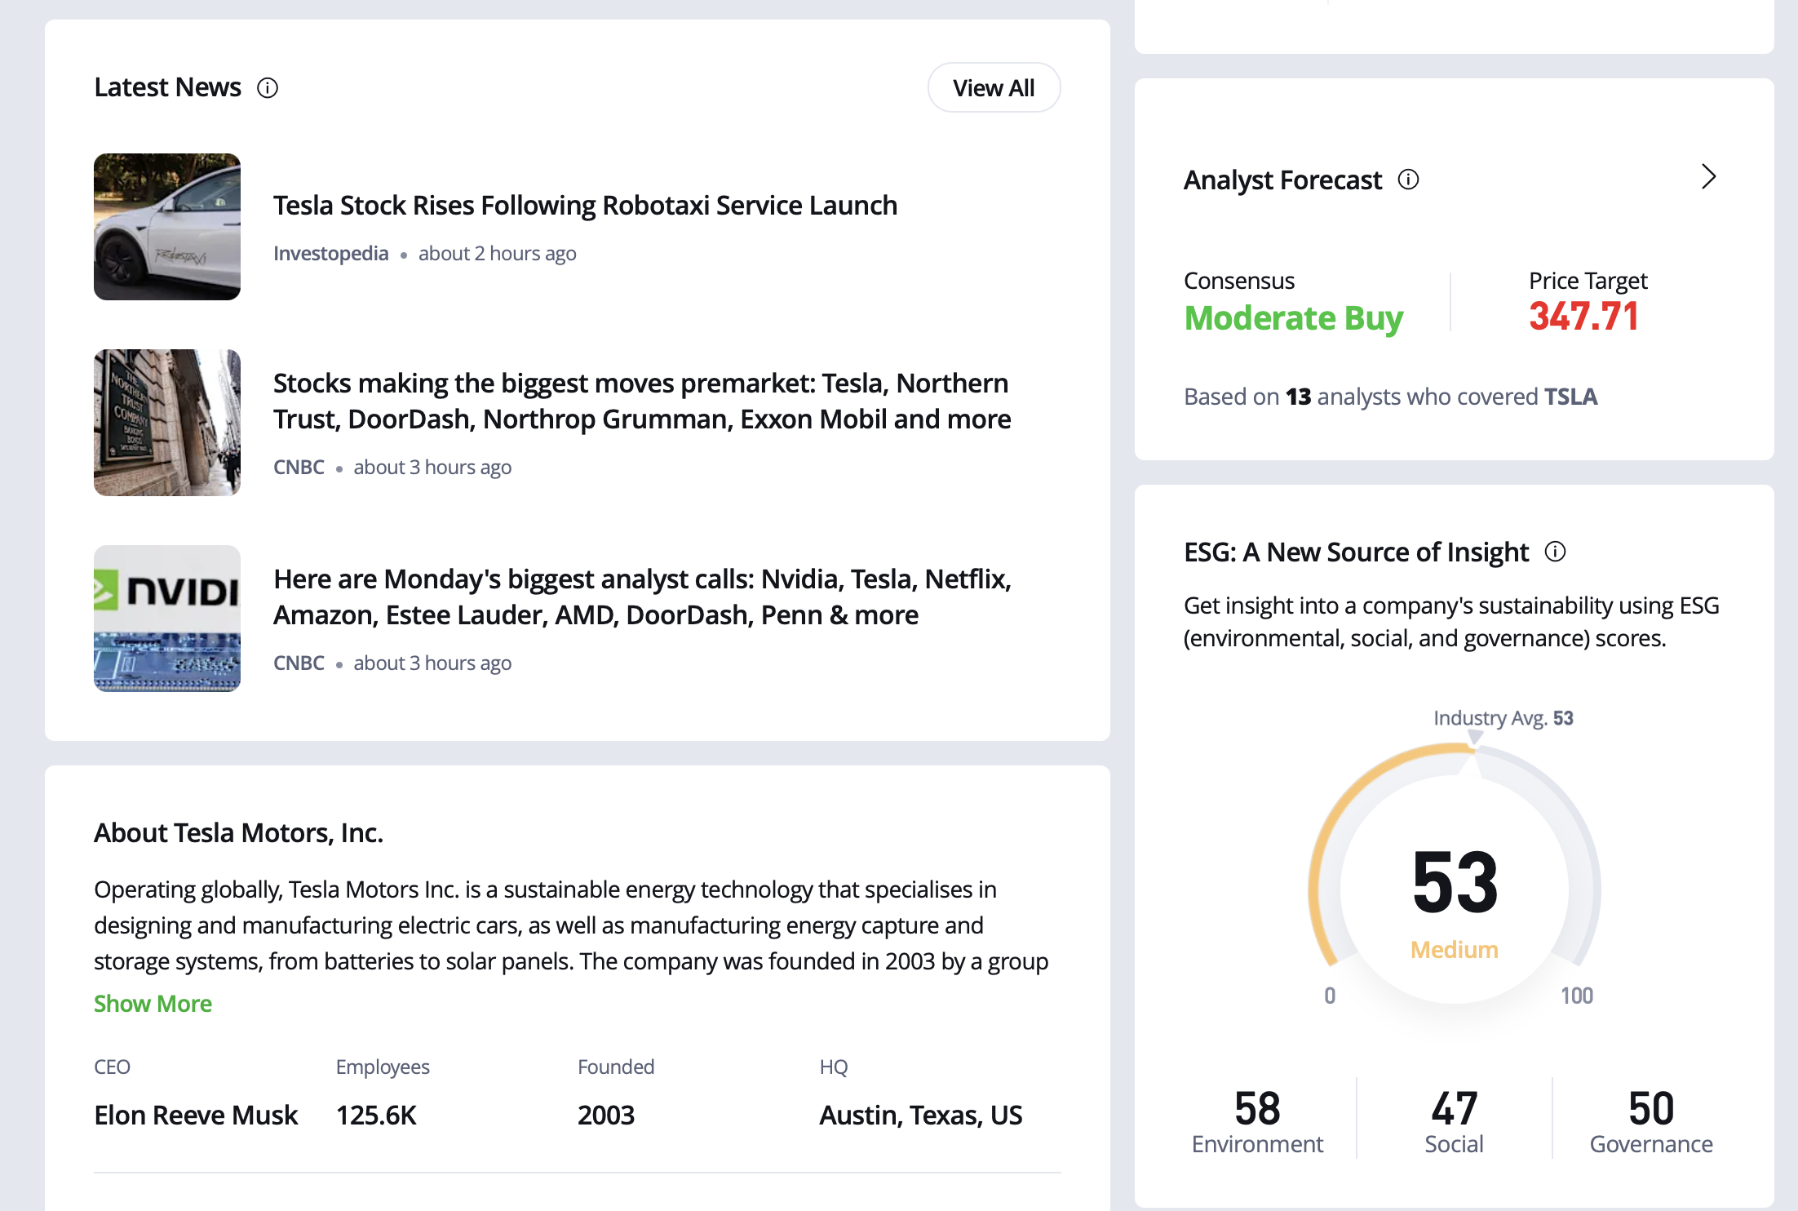Click the Northern Trust building thumbnail

(x=167, y=423)
